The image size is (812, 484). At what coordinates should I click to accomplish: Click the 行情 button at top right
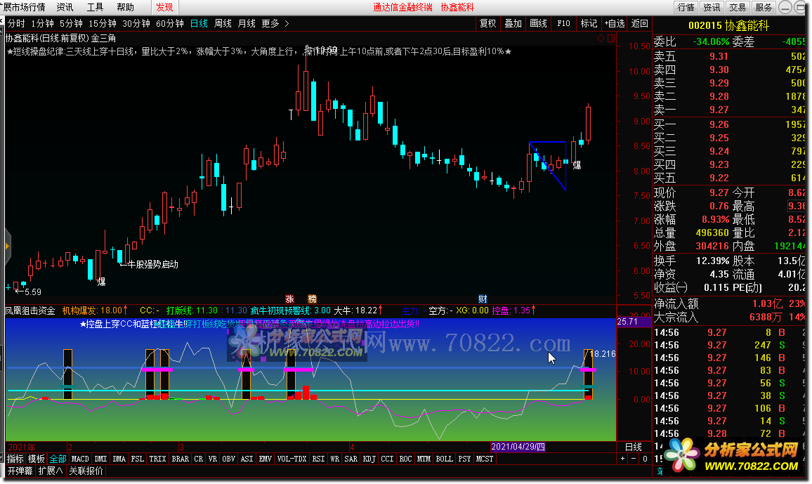(686, 7)
